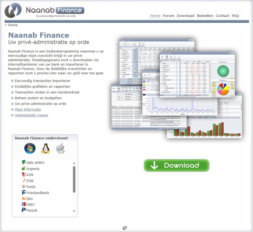Click the Linux penguin icon
Viewport: 253px width, 232px height.
pyautogui.click(x=45, y=149)
